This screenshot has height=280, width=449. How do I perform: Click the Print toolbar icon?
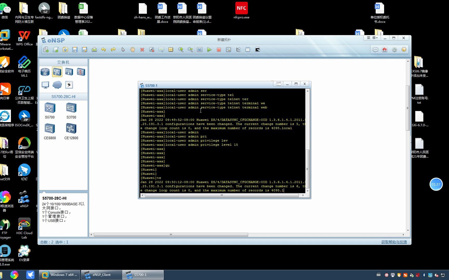94,50
